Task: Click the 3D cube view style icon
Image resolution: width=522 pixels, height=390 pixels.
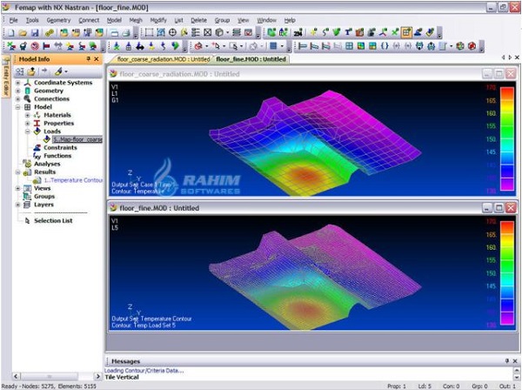Action: [219, 32]
